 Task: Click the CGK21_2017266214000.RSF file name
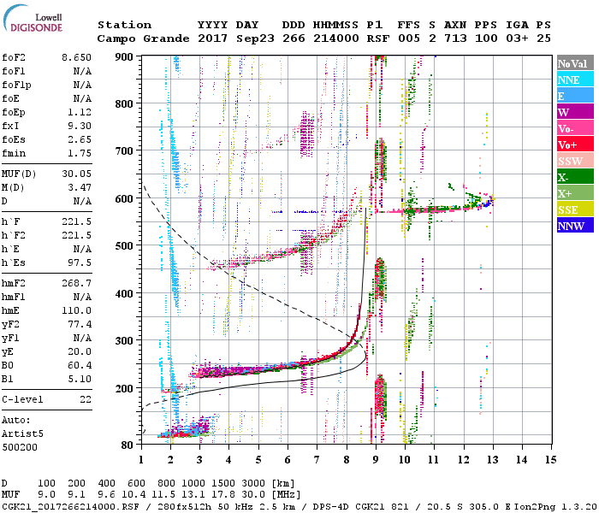coord(70,507)
